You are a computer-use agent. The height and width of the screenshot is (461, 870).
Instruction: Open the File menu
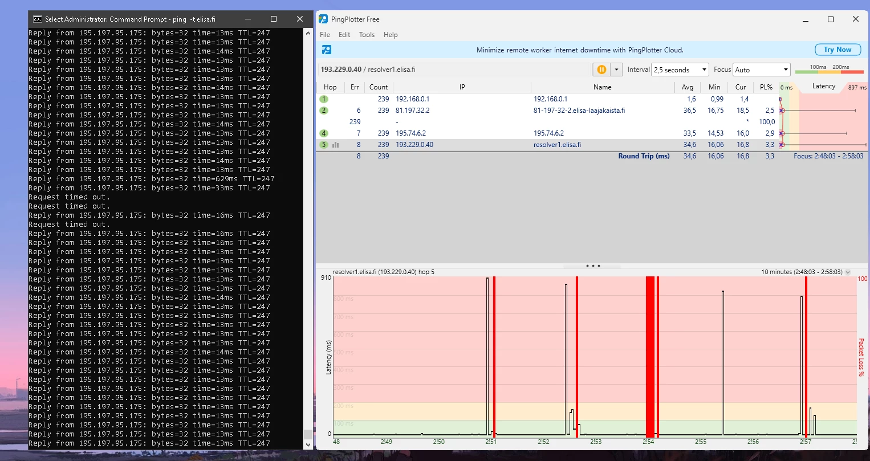point(325,35)
